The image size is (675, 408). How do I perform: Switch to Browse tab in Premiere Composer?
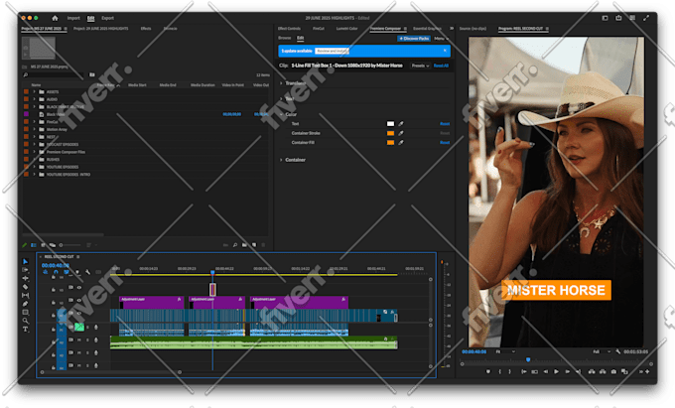tap(284, 38)
